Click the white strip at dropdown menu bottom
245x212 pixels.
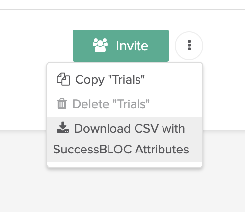pos(125,165)
